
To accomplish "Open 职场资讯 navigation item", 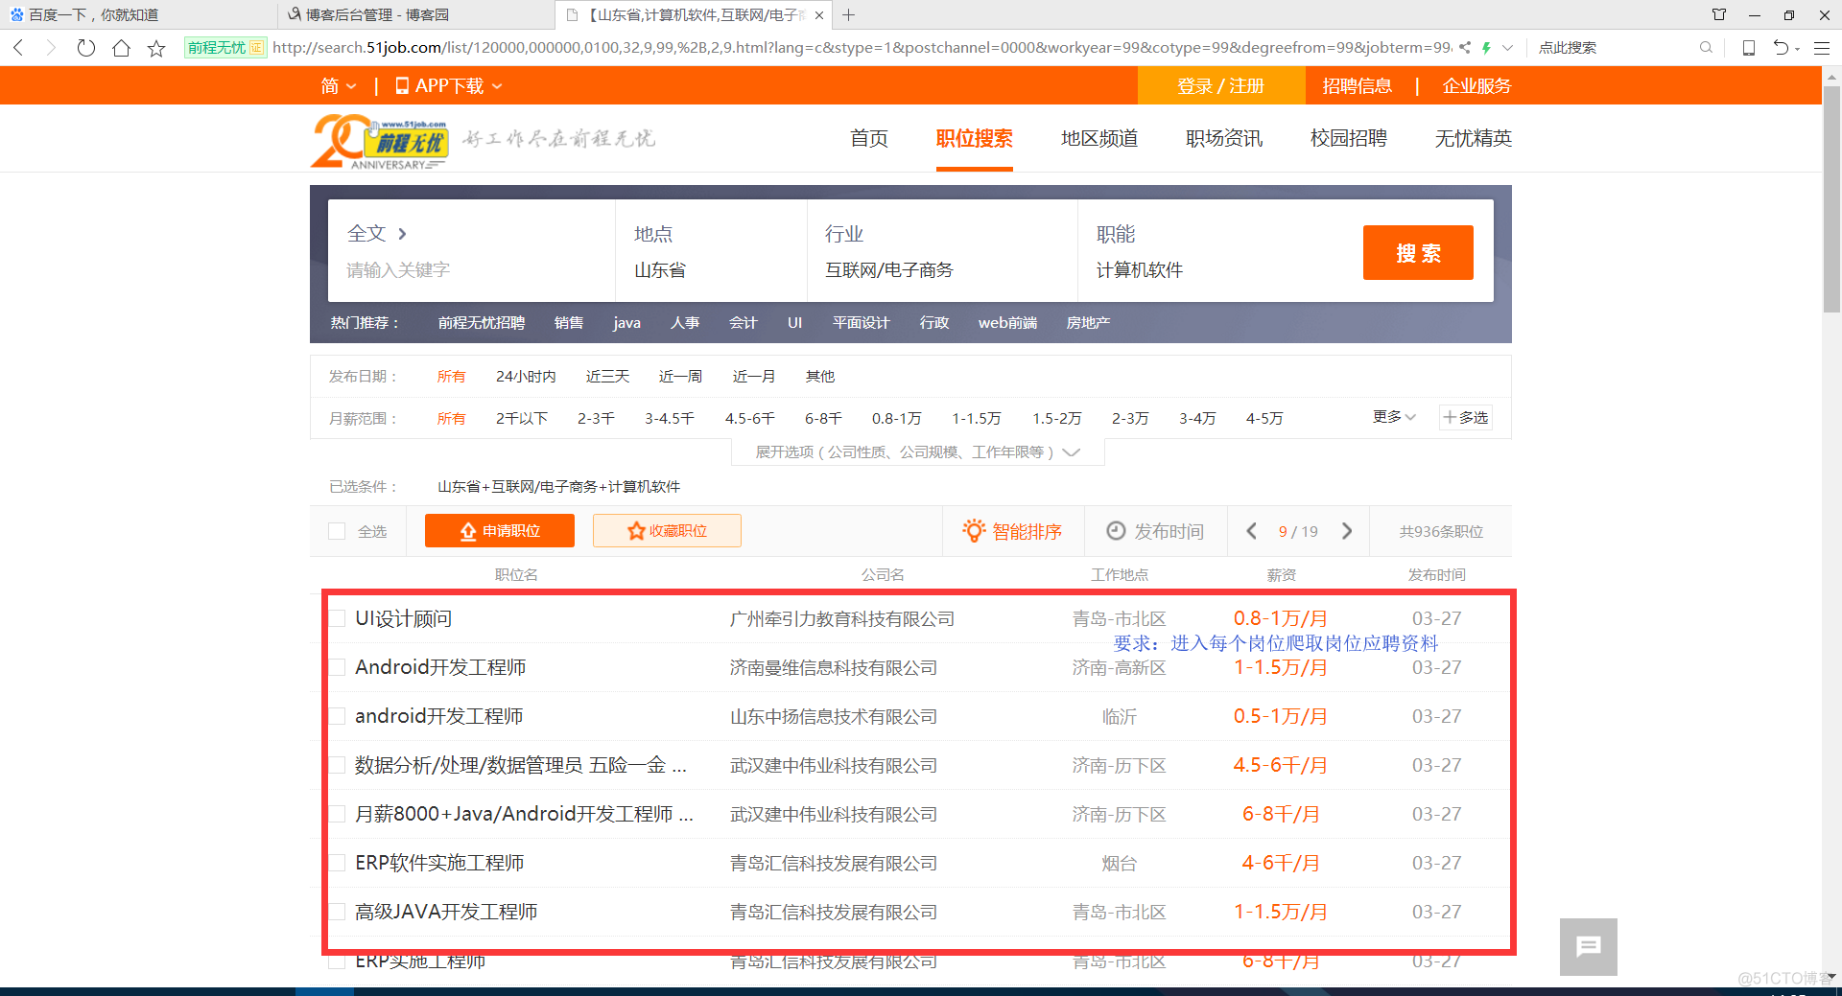I will click(1224, 139).
